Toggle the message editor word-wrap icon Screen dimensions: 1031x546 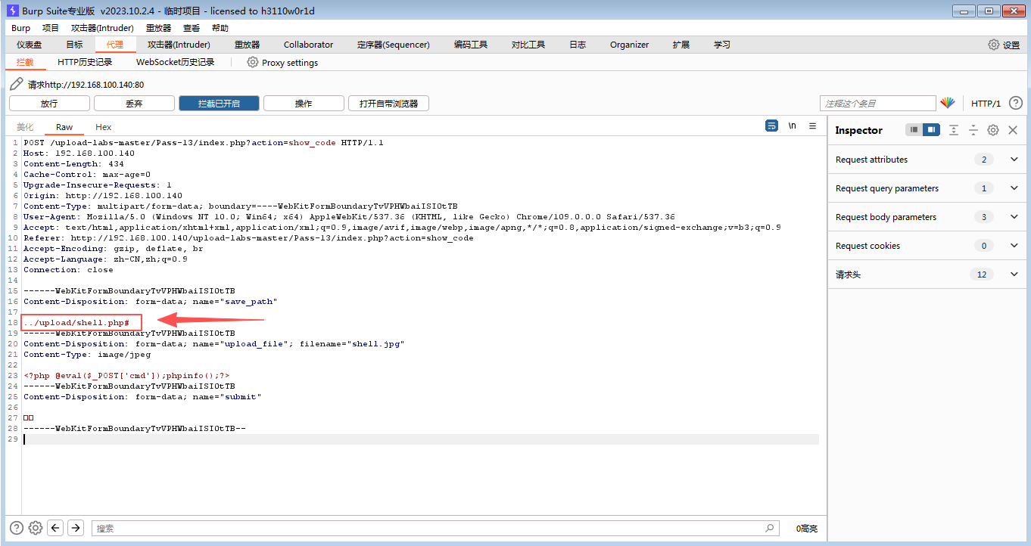(x=771, y=126)
